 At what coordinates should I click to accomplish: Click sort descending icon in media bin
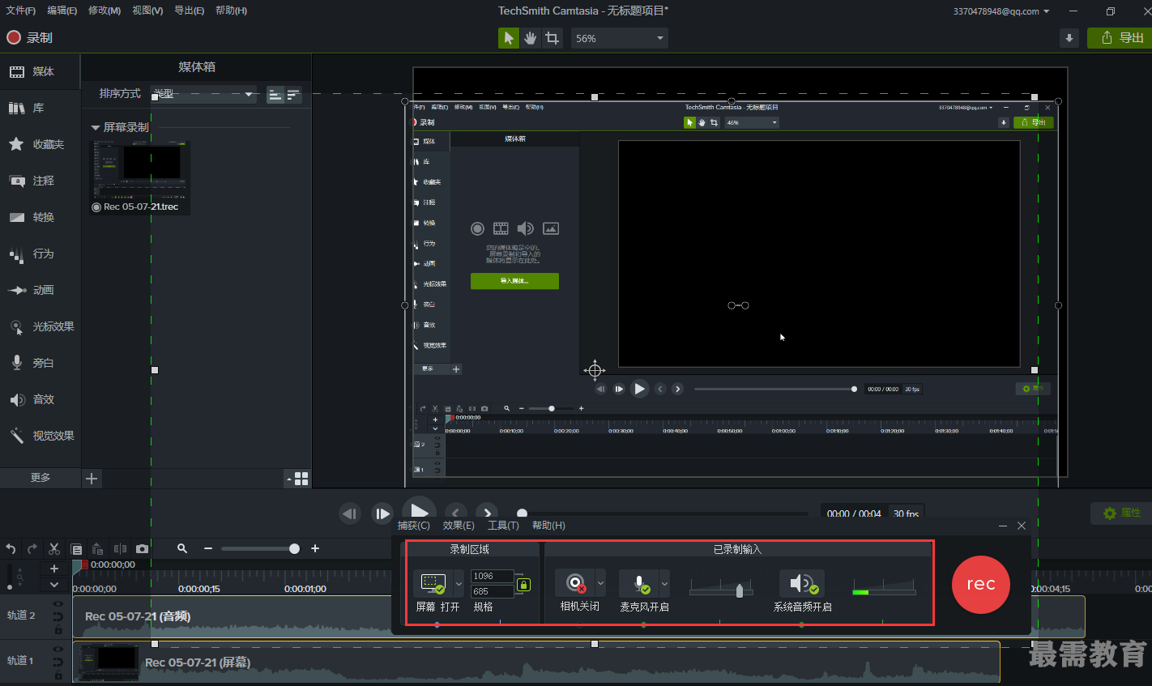[293, 95]
